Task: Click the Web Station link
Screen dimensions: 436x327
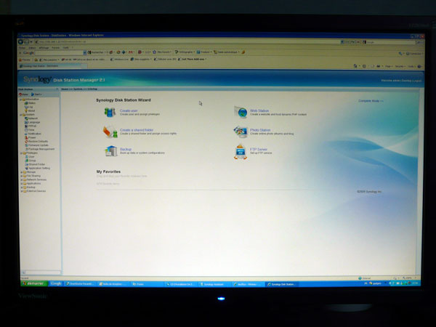Action: (259, 110)
